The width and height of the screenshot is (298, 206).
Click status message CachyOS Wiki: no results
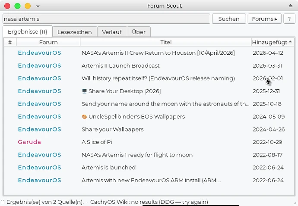149,202
